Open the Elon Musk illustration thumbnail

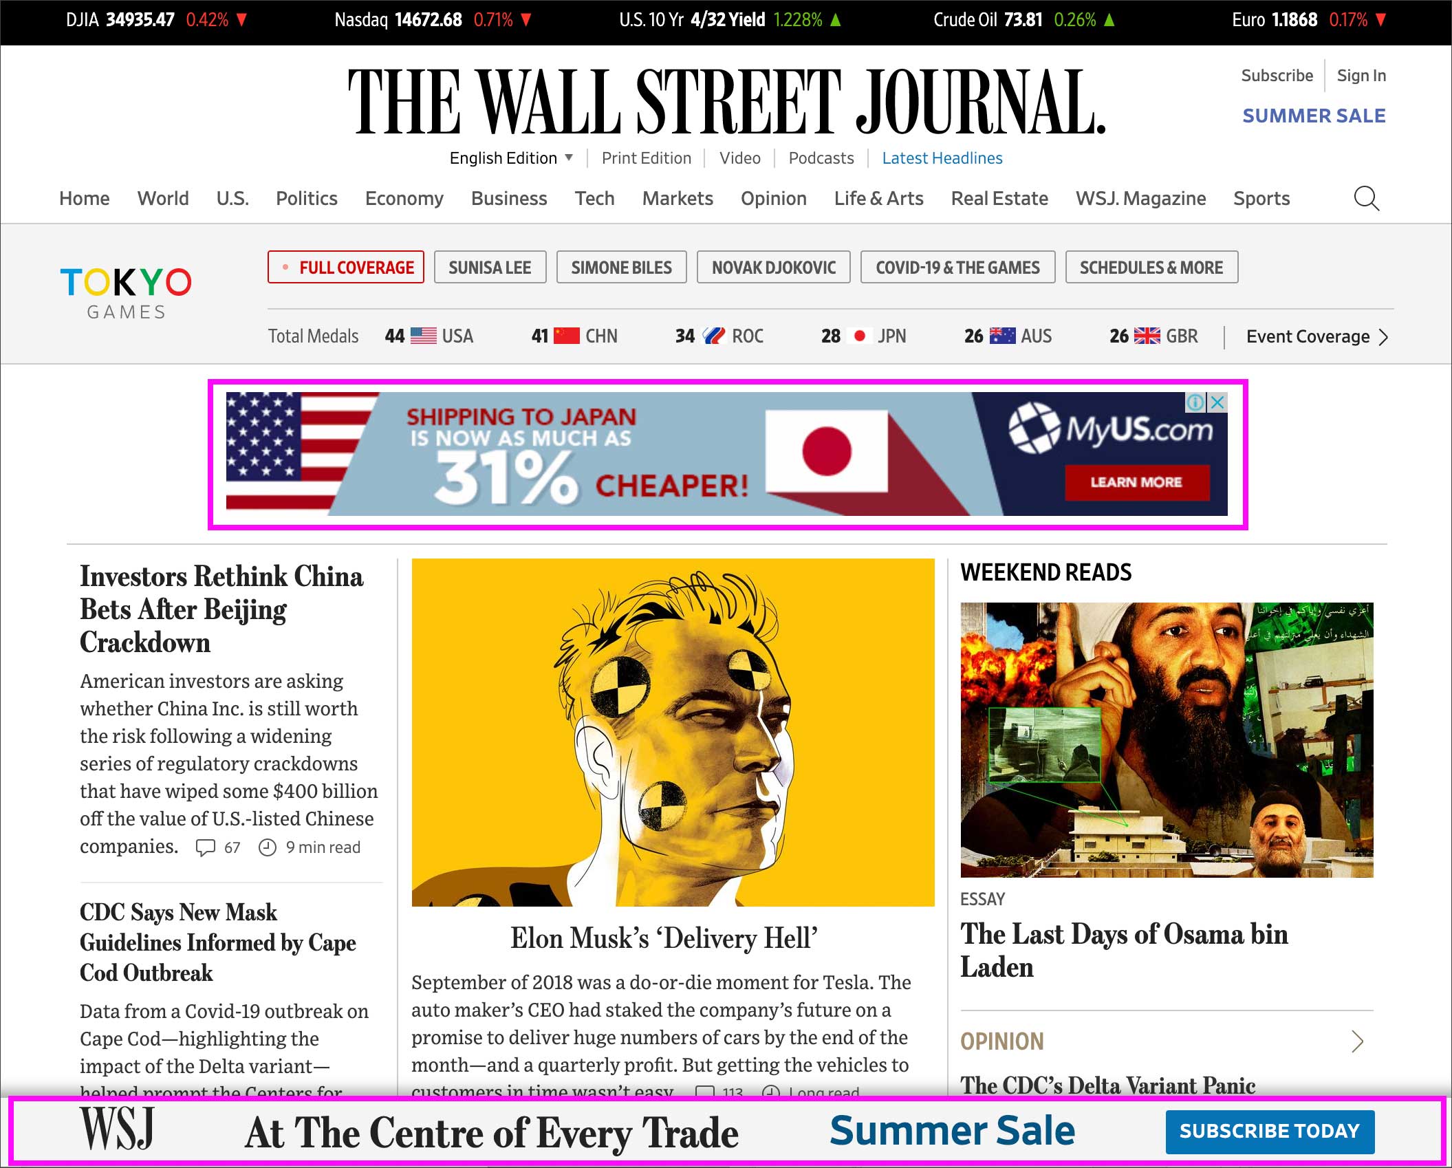(x=673, y=733)
